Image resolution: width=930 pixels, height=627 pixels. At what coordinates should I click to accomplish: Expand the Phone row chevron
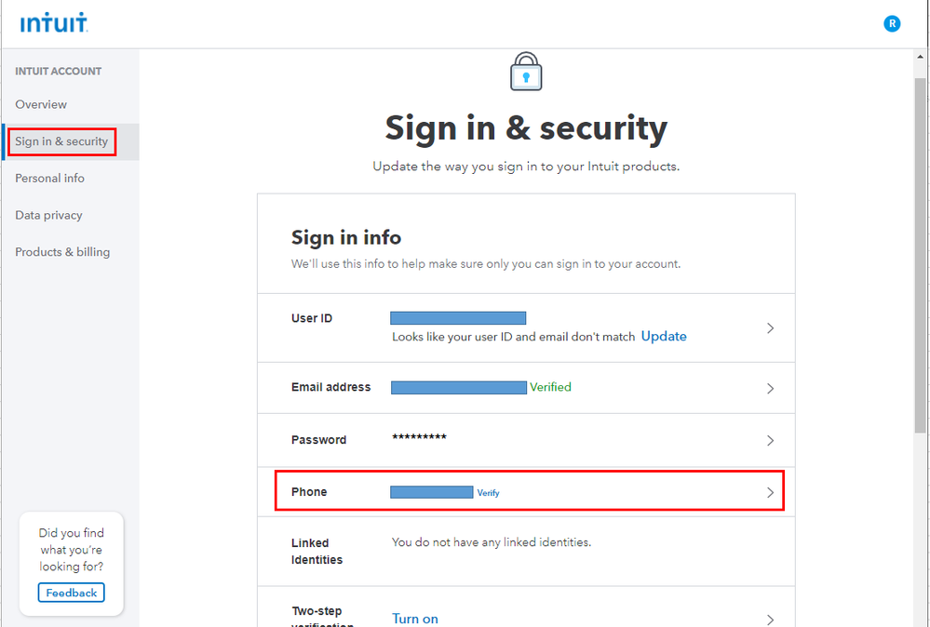(x=770, y=492)
